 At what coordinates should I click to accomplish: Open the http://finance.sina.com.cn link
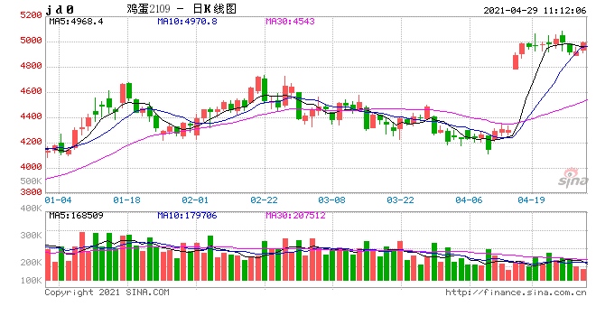[516, 292]
